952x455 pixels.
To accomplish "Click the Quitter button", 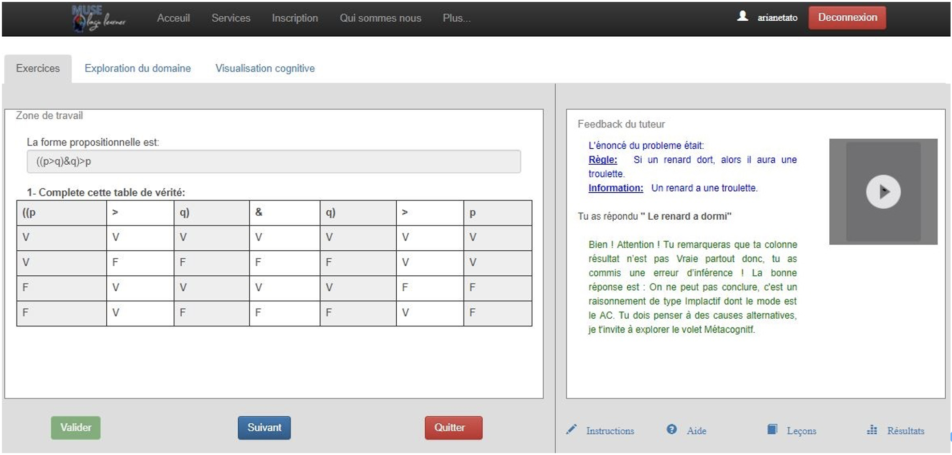I will (x=453, y=427).
